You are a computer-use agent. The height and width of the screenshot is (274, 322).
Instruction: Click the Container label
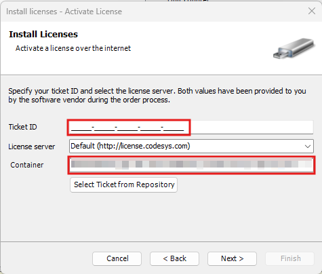[x=26, y=165]
